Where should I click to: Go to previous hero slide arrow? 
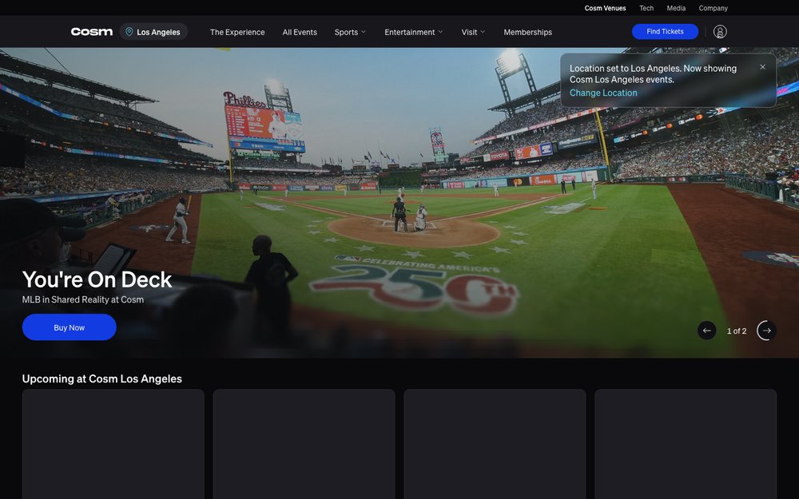point(707,331)
